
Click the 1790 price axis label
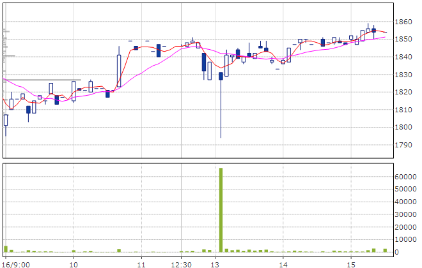coord(403,145)
